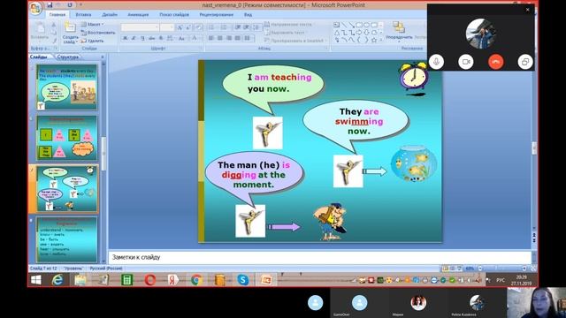Open the Вид ribbon tab
This screenshot has height=318, width=566.
click(248, 15)
